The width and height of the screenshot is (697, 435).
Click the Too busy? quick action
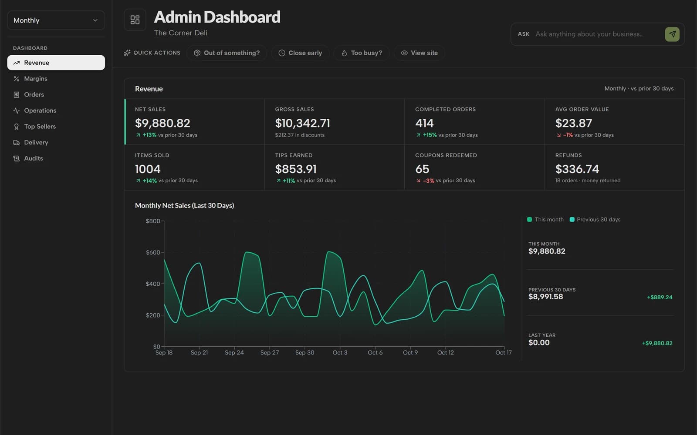[x=362, y=53]
